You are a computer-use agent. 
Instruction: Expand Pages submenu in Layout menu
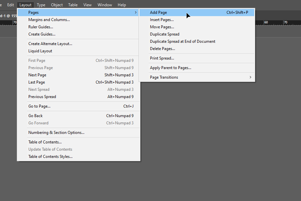click(x=33, y=13)
